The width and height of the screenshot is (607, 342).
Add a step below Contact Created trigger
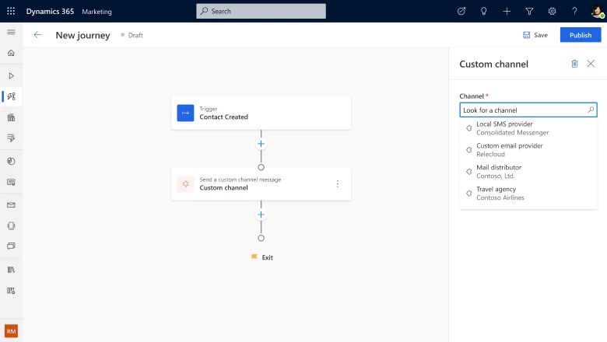tap(261, 144)
